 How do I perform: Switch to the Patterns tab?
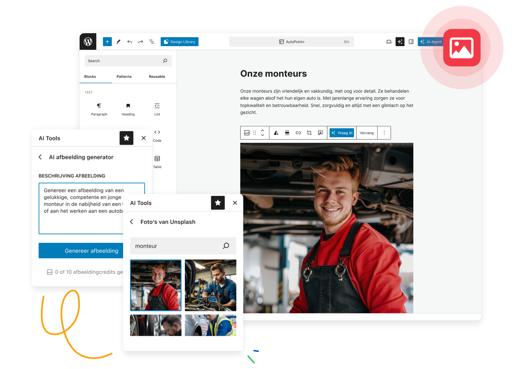[124, 77]
